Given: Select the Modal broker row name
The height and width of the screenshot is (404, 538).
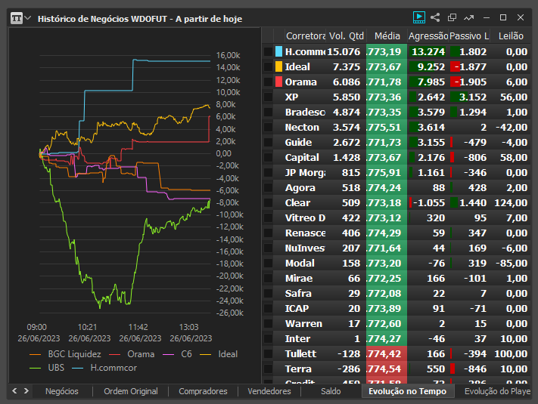Looking at the screenshot, I should [300, 263].
